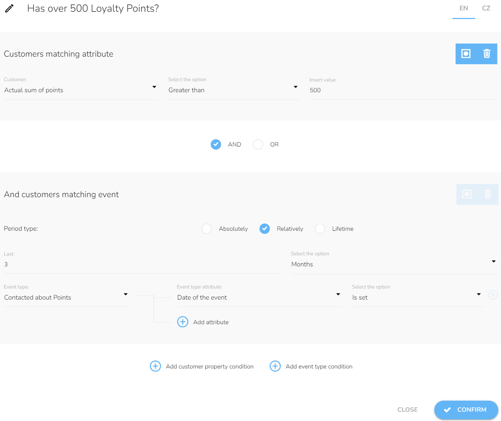Click Add customer property condition text
This screenshot has height=421, width=501.
click(209, 366)
